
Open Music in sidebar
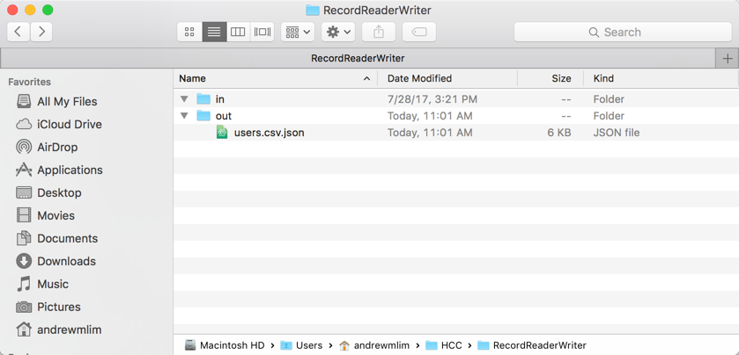pos(53,284)
